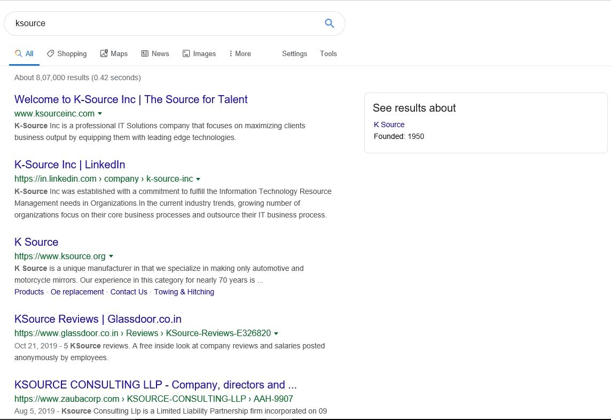Visit the Towing & Hitching sitelink
The width and height of the screenshot is (611, 420).
point(184,292)
